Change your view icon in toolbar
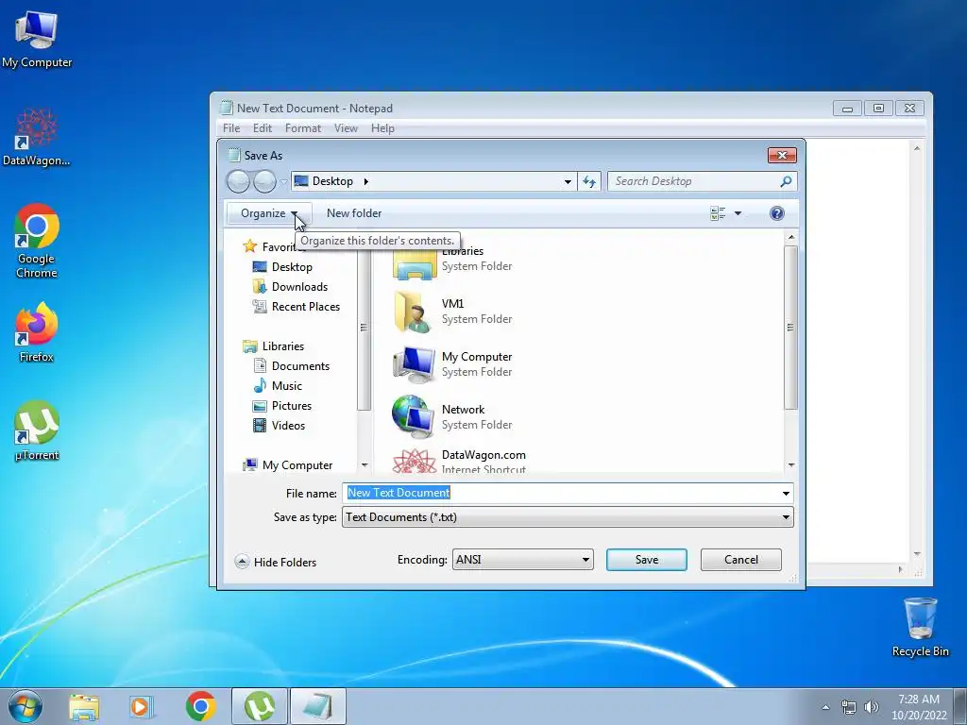 (x=718, y=213)
